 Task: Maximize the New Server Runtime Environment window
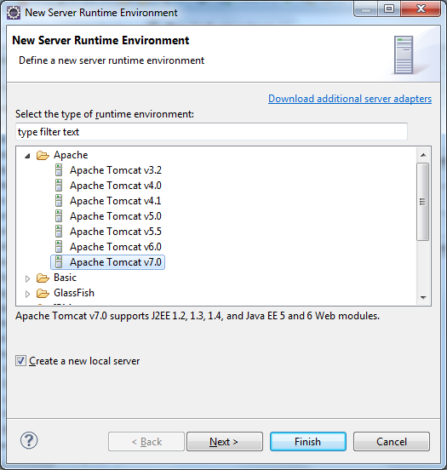coord(389,9)
